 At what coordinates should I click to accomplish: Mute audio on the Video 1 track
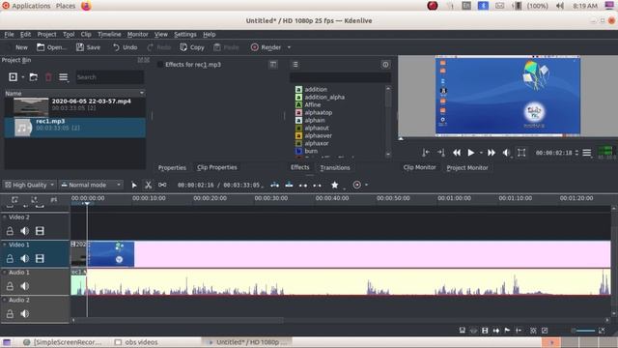(x=24, y=258)
